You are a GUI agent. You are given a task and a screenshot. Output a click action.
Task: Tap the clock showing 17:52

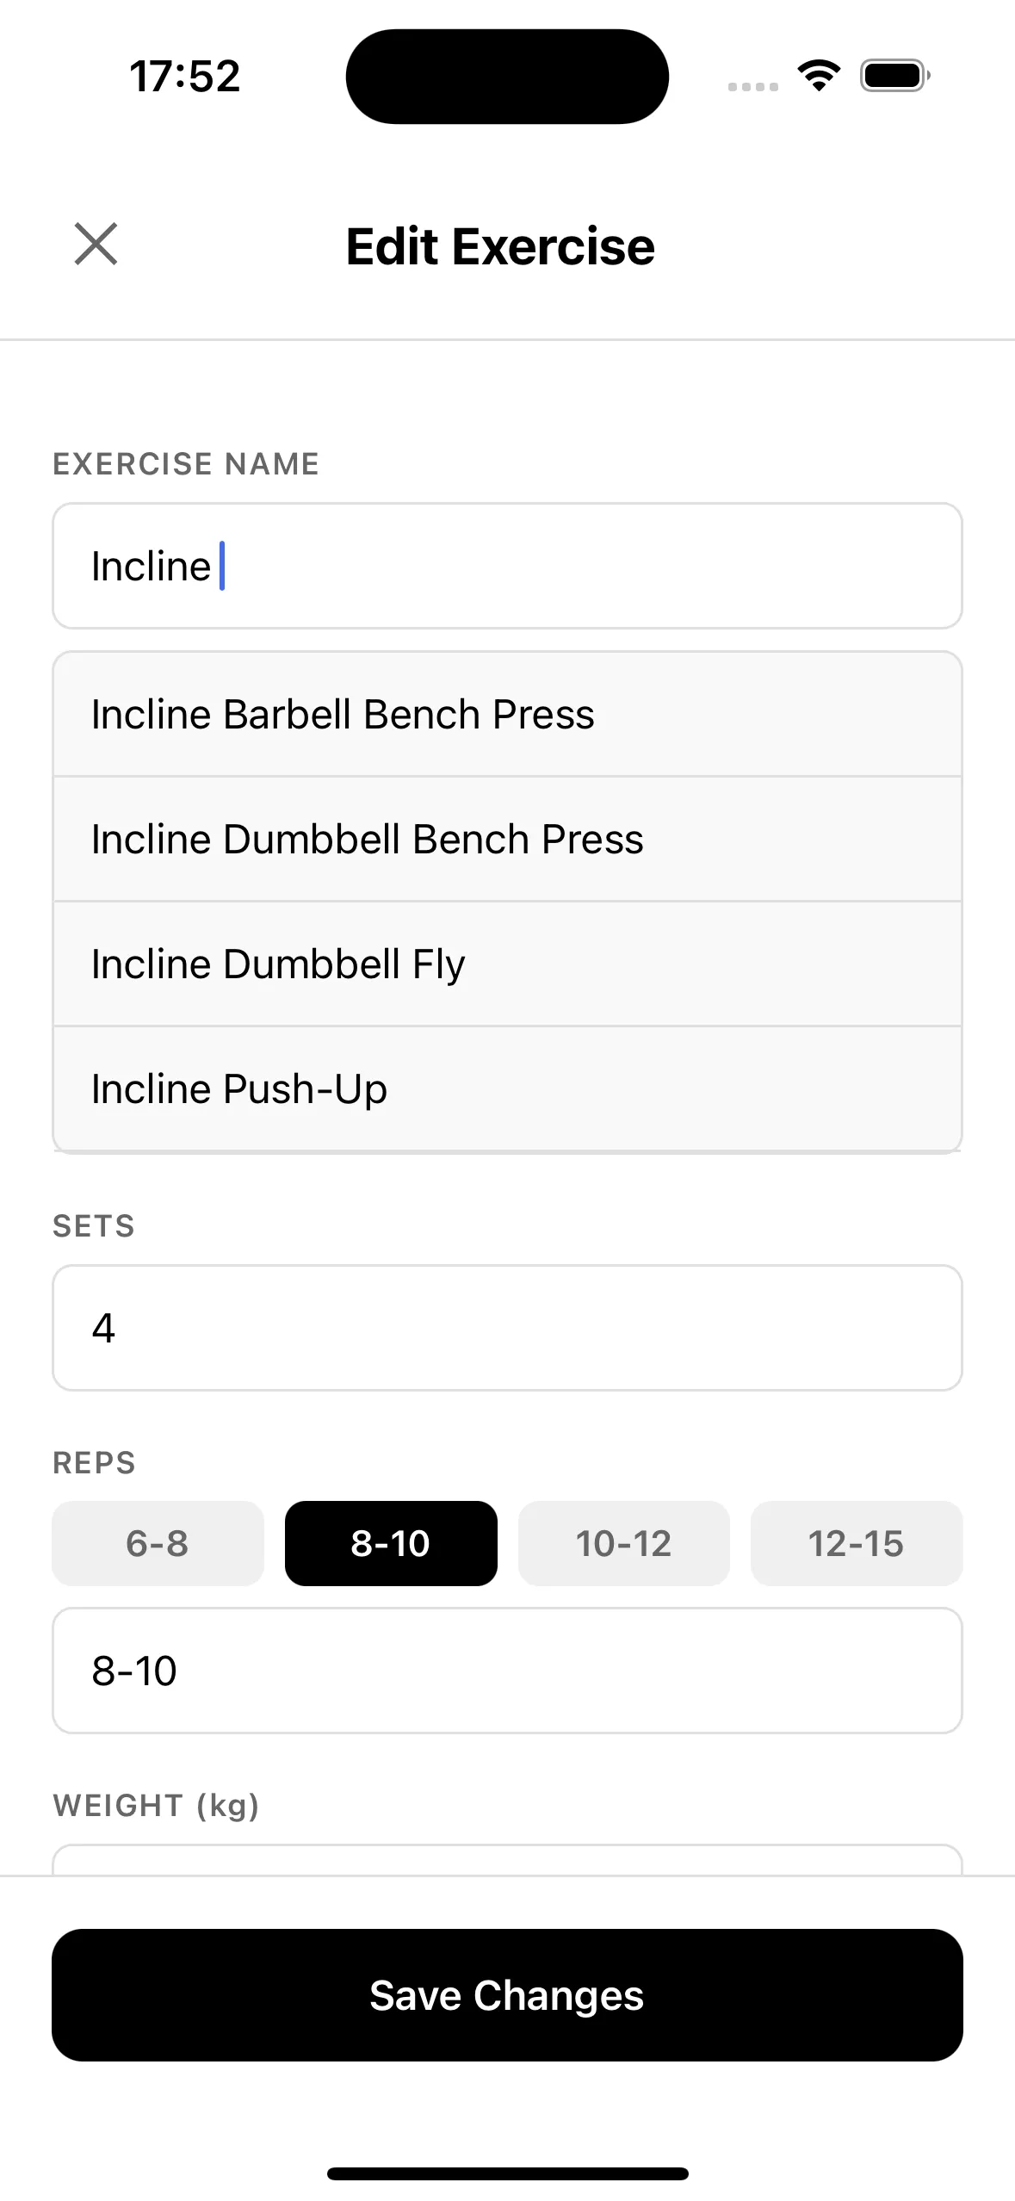184,76
